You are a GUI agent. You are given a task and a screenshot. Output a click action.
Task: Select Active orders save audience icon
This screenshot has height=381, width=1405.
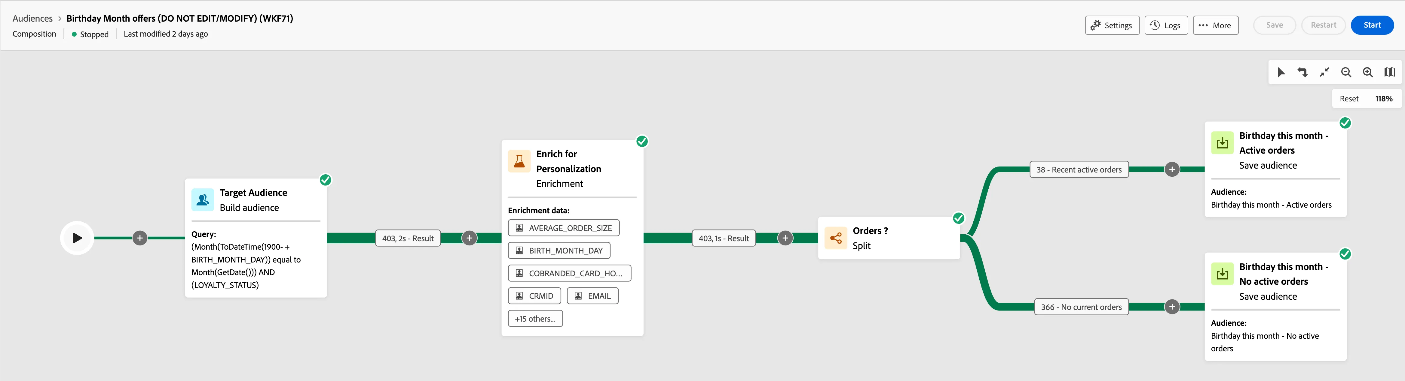[x=1222, y=142]
